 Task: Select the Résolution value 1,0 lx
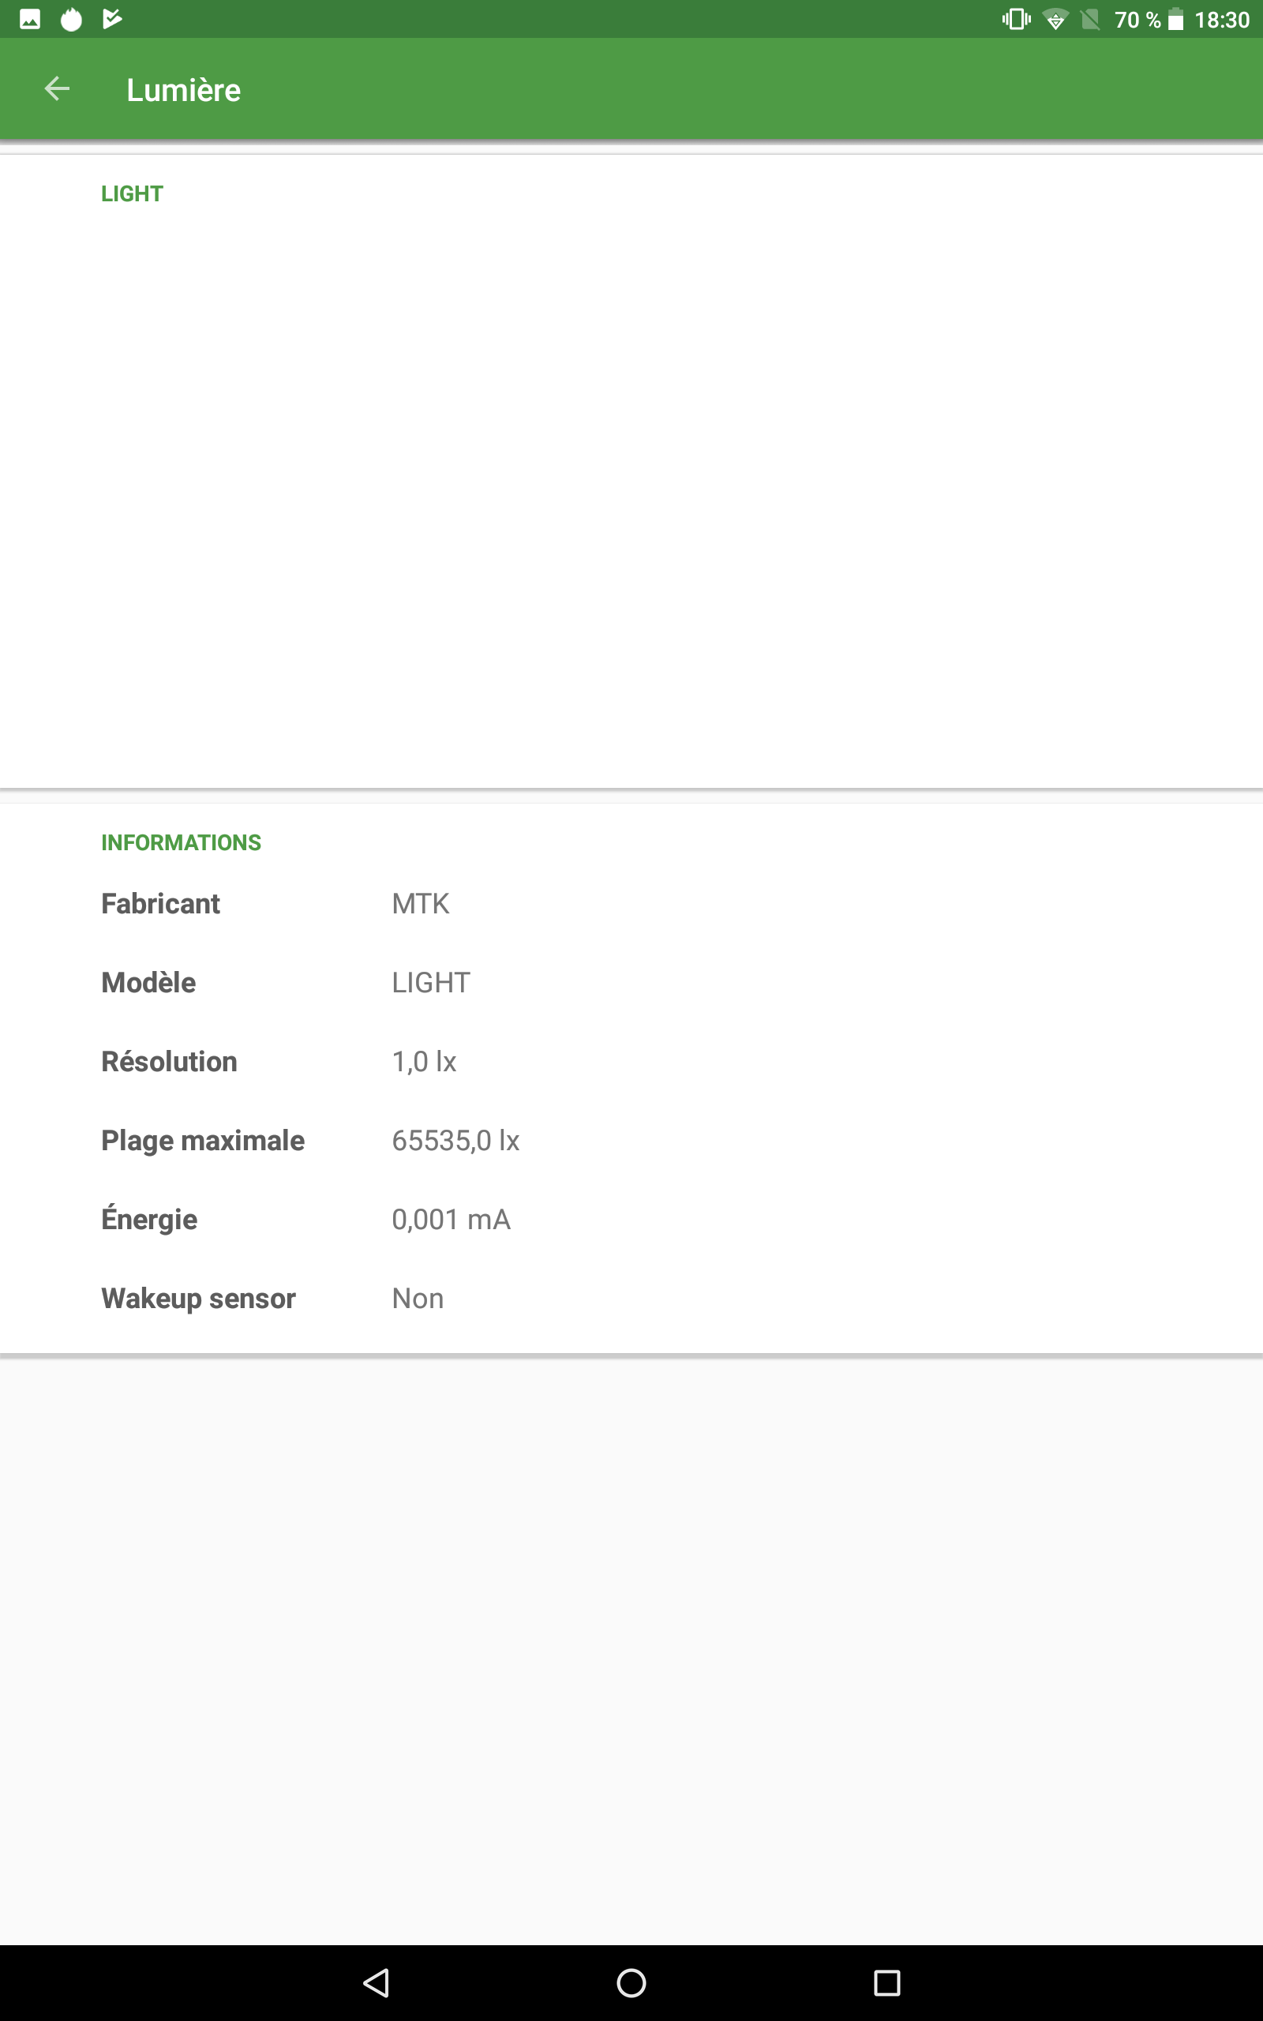pyautogui.click(x=424, y=1062)
